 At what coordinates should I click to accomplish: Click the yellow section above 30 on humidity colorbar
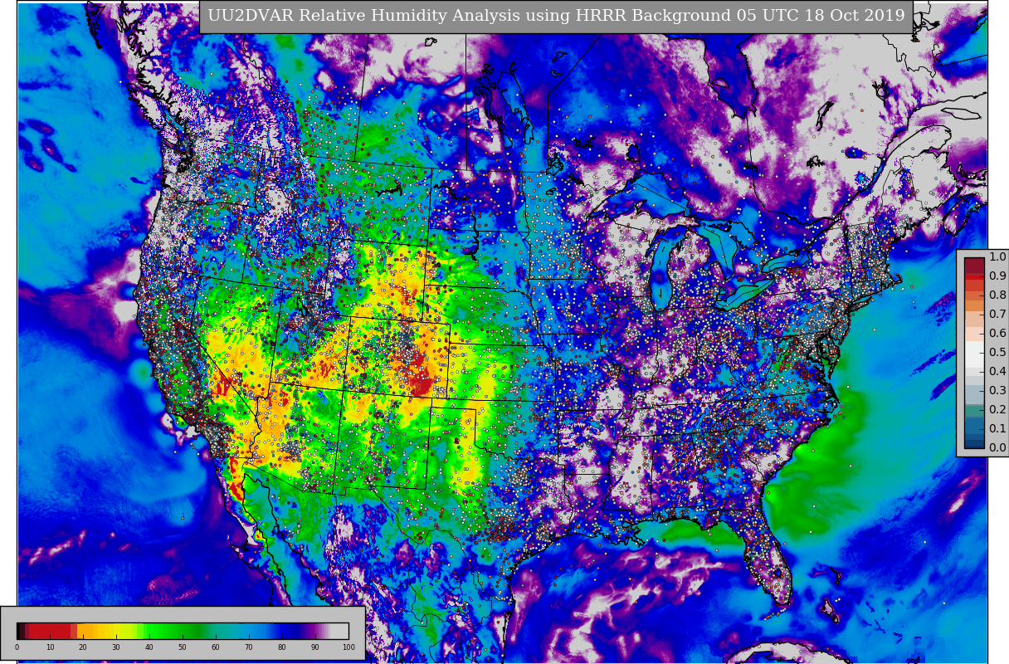coord(116,631)
